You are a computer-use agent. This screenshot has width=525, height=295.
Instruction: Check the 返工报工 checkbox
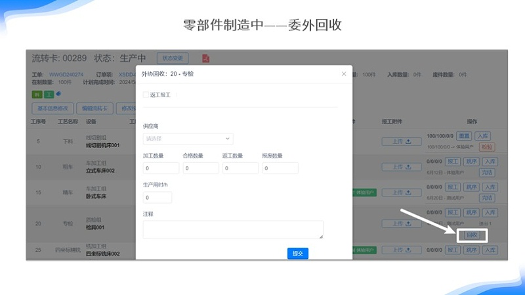tap(146, 95)
